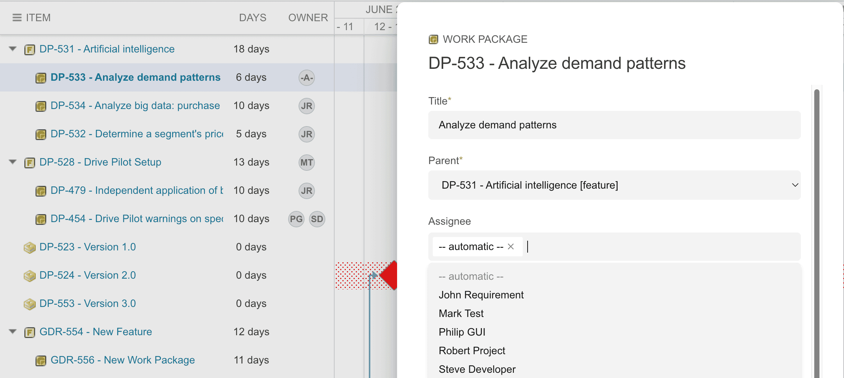The width and height of the screenshot is (844, 378).
Task: Collapse the DP-528 Drive Pilot Setup group
Action: pos(13,162)
